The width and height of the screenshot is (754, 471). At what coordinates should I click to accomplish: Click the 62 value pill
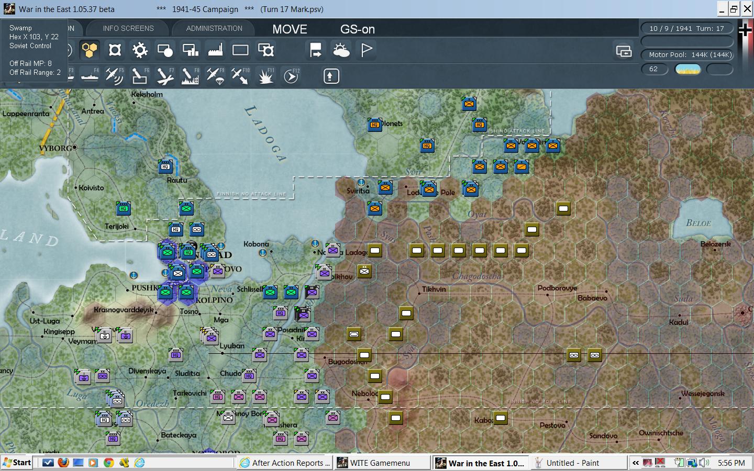coord(655,69)
